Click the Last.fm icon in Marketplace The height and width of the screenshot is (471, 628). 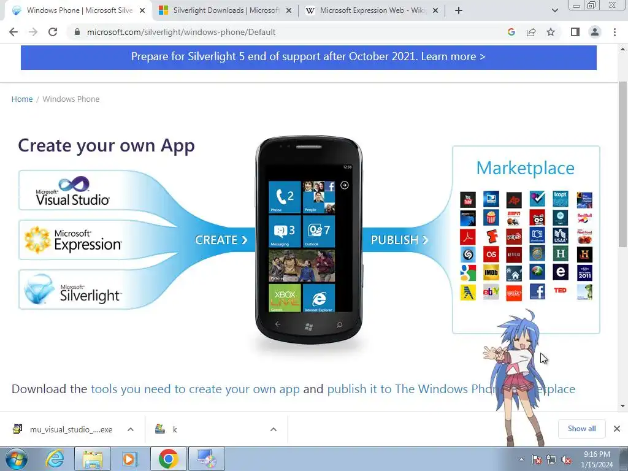491,255
